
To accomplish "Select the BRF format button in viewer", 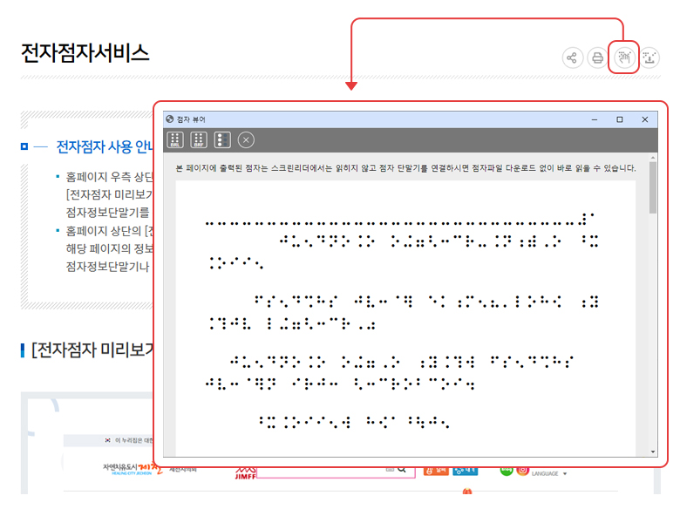I will click(199, 140).
